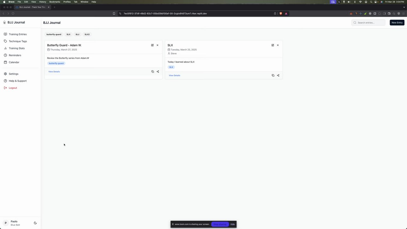Focus the Search entries field

[368, 23]
